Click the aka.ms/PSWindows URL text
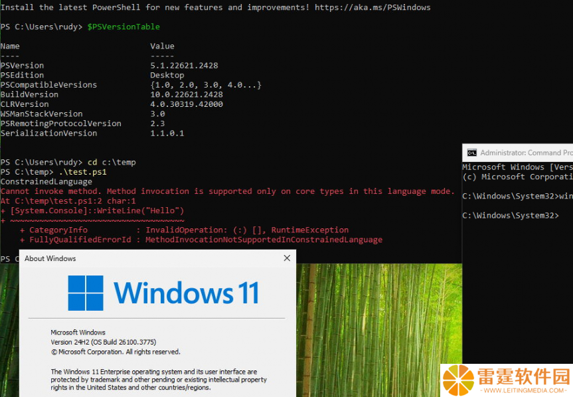This screenshot has height=397, width=573. click(x=372, y=7)
